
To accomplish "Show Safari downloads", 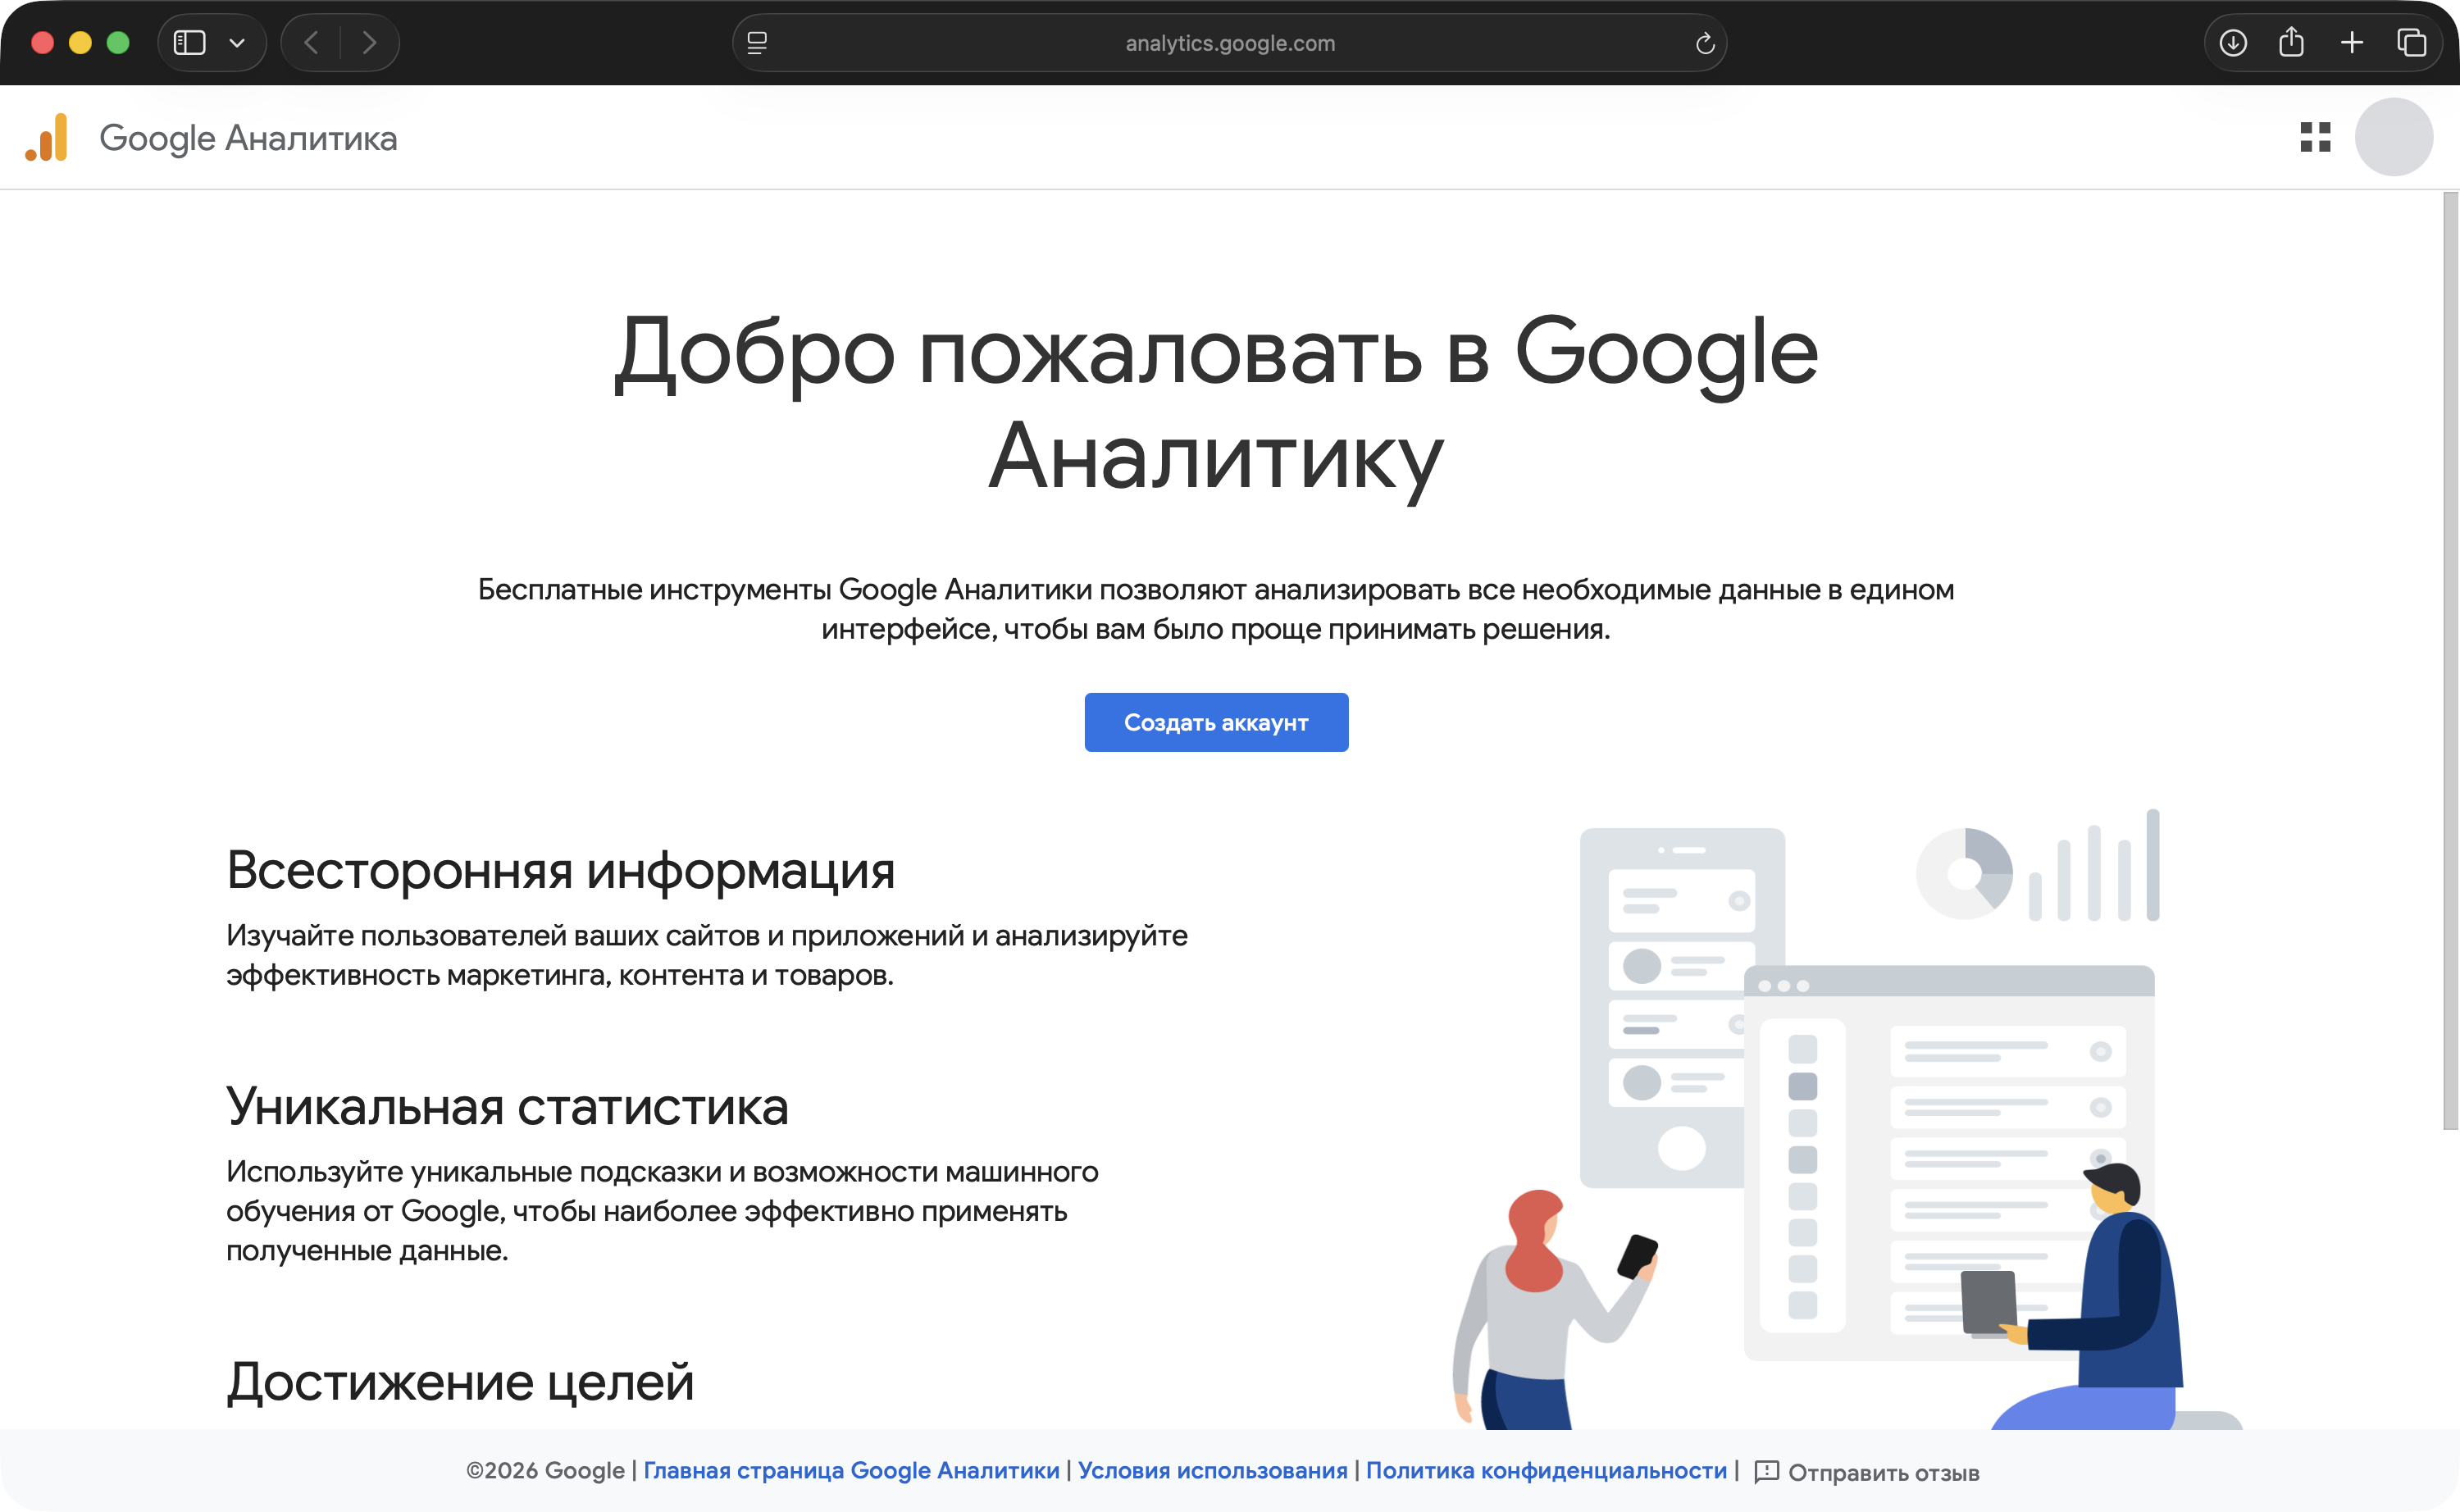I will [x=2233, y=43].
